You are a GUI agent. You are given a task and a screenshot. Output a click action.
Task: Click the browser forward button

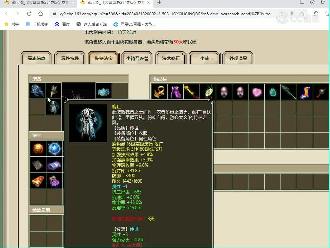click(x=18, y=14)
